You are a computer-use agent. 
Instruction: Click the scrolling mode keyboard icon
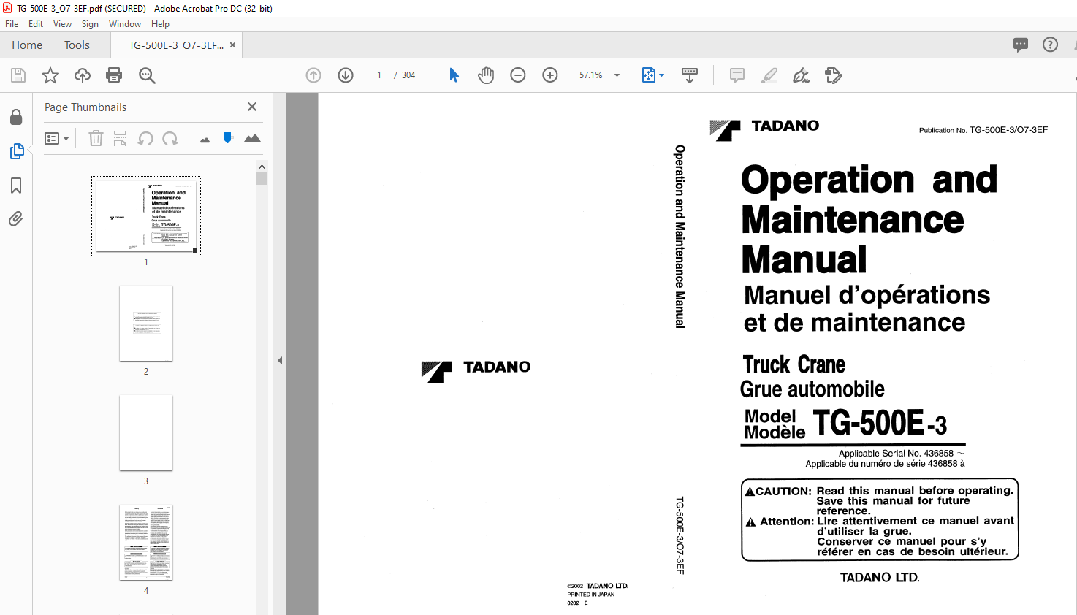690,75
